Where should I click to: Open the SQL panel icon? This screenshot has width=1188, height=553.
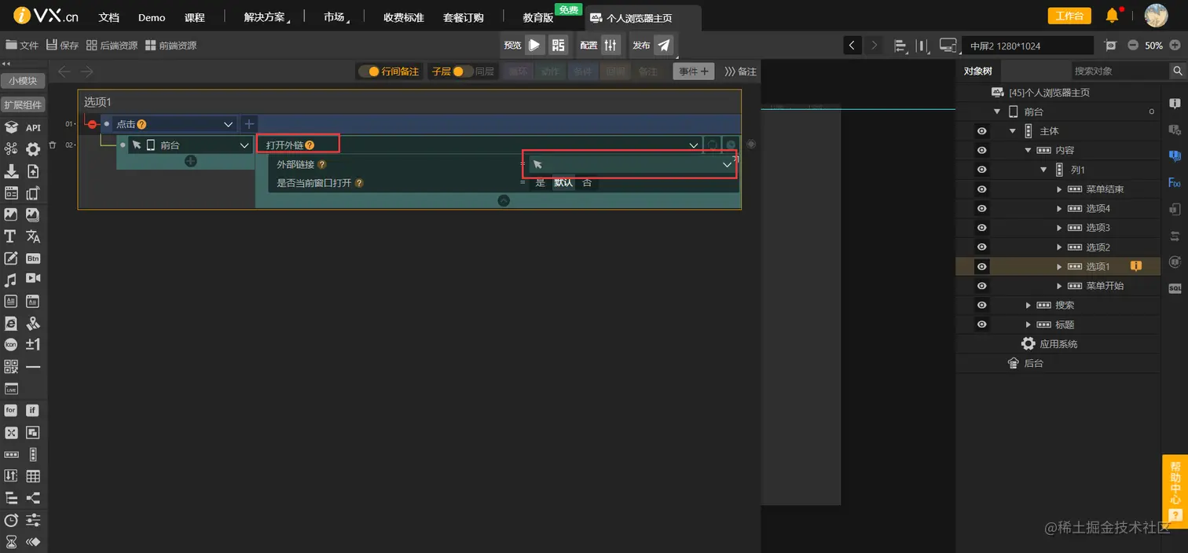[x=1175, y=288]
